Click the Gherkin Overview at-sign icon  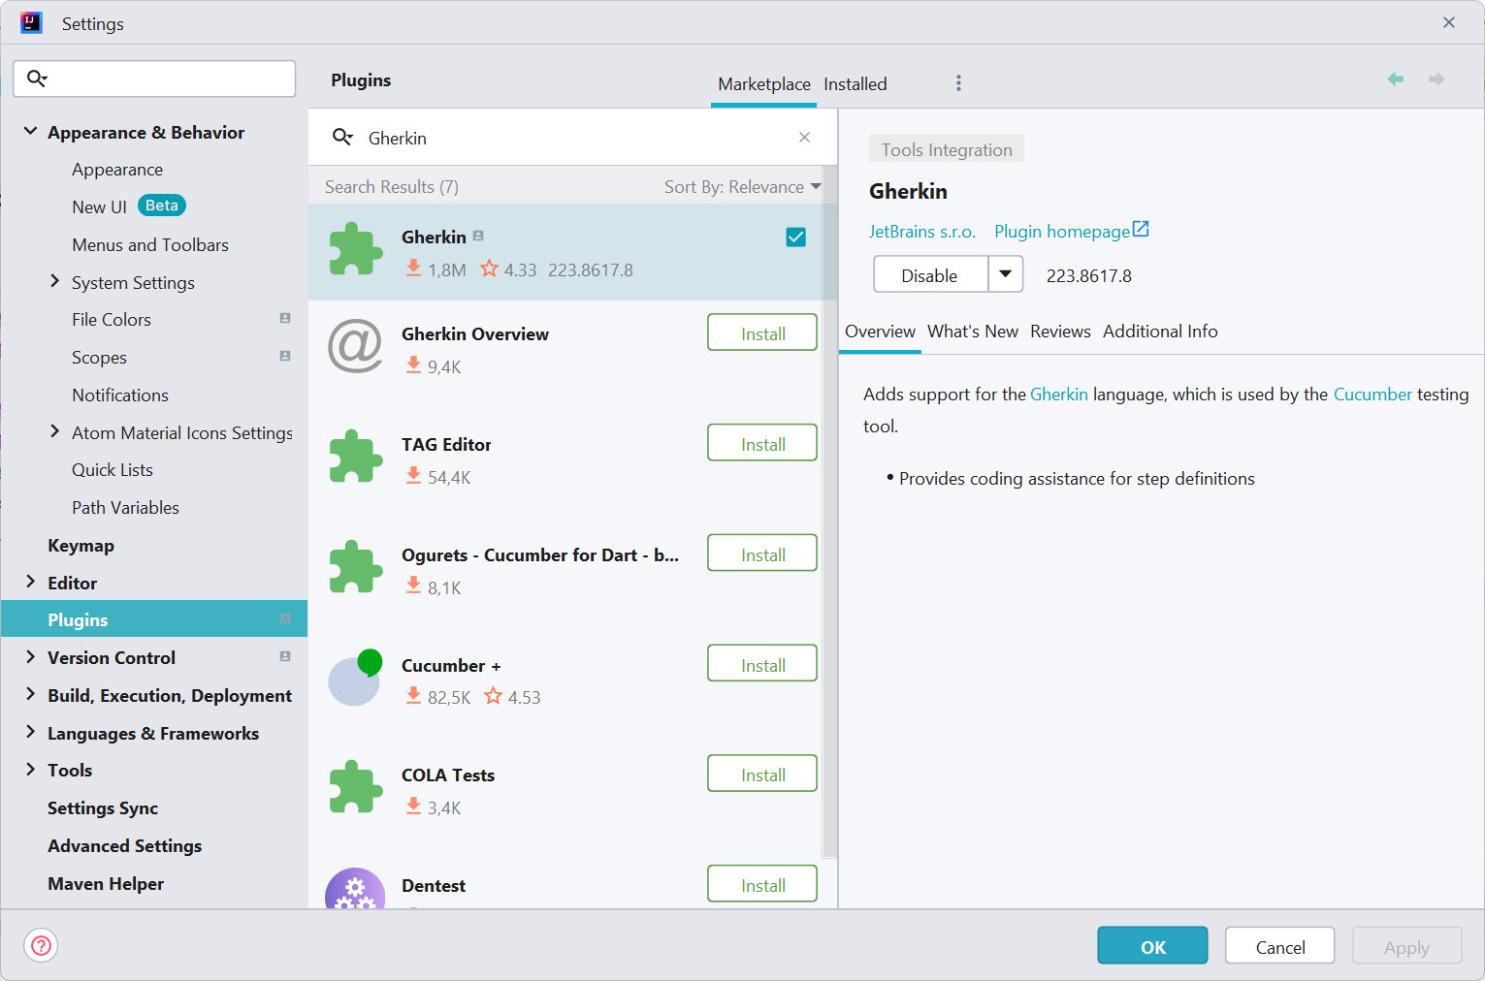point(355,346)
